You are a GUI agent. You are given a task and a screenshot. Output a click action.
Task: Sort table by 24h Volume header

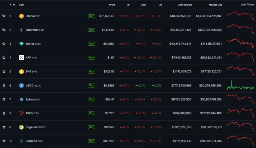tap(185, 5)
